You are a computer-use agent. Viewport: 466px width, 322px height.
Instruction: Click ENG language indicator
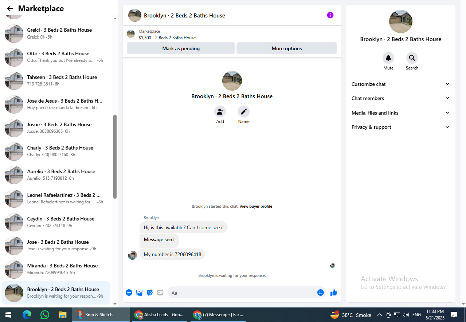[x=416, y=315]
